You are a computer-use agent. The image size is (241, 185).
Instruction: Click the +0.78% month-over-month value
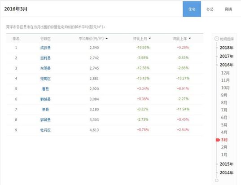[x=143, y=130]
